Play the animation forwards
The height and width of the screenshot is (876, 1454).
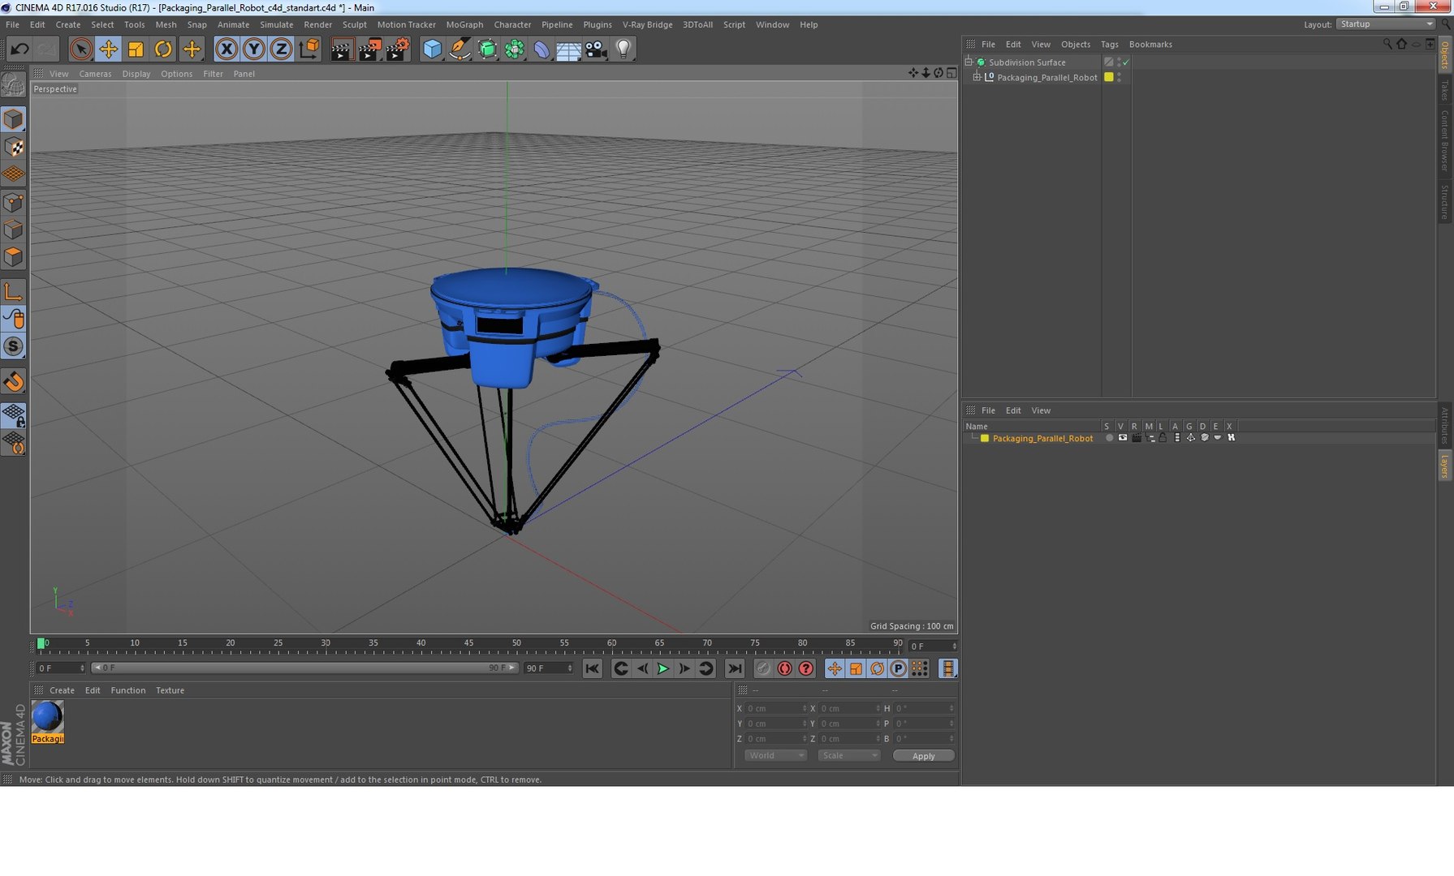tap(662, 668)
